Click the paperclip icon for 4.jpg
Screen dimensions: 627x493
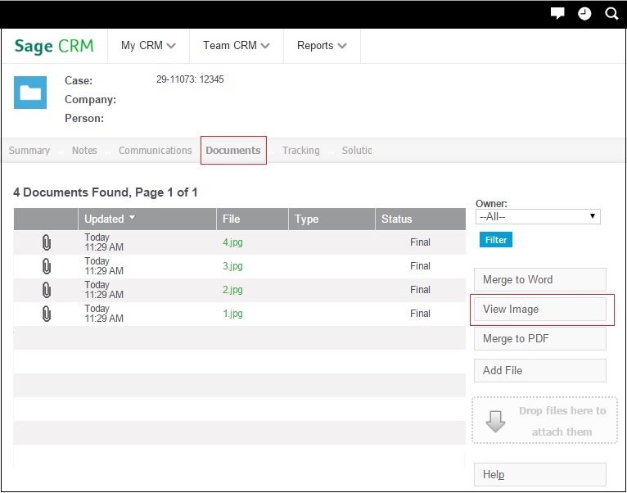click(x=47, y=242)
